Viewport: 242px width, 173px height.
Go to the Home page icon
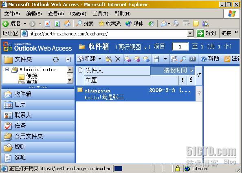tap(68, 24)
